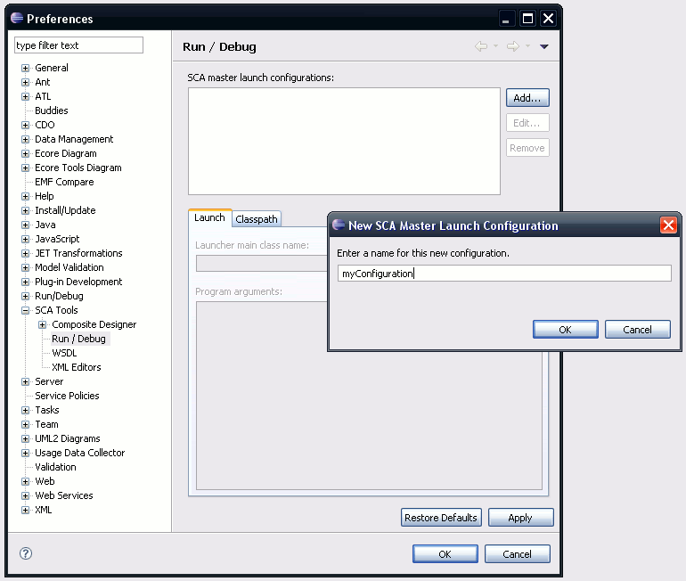Click the SCA master launch configurations list
686x581 pixels.
[x=344, y=141]
